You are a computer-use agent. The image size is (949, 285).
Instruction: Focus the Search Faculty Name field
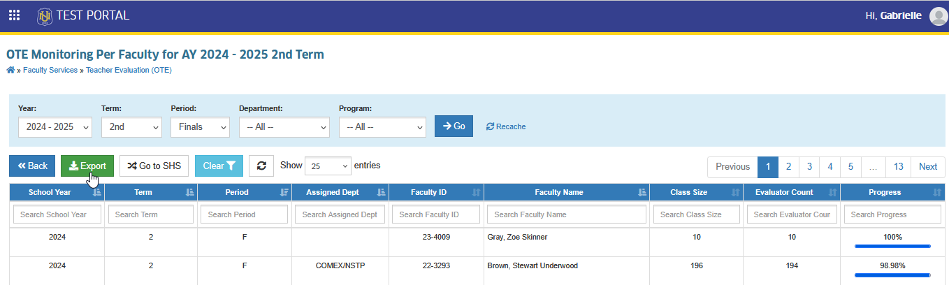tap(566, 214)
